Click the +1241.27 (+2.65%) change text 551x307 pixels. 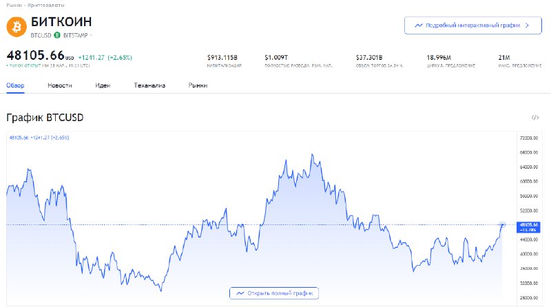pos(105,57)
